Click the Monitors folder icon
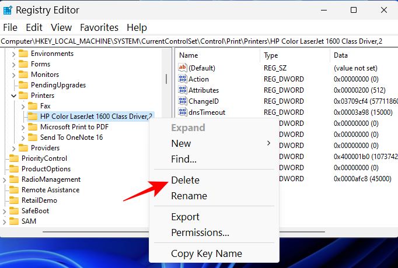The height and width of the screenshot is (268, 398). point(23,75)
